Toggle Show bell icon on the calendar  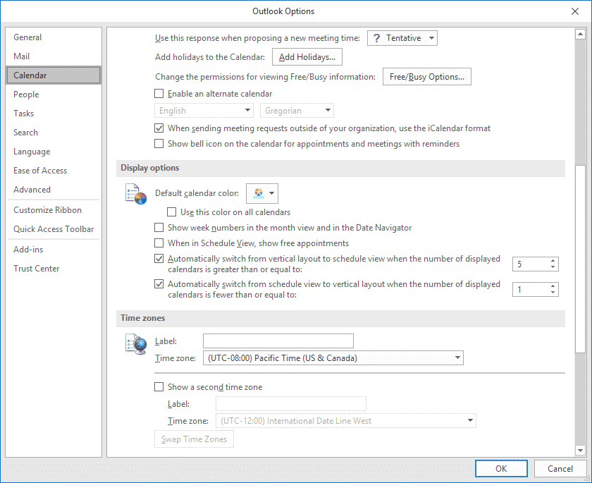click(159, 144)
